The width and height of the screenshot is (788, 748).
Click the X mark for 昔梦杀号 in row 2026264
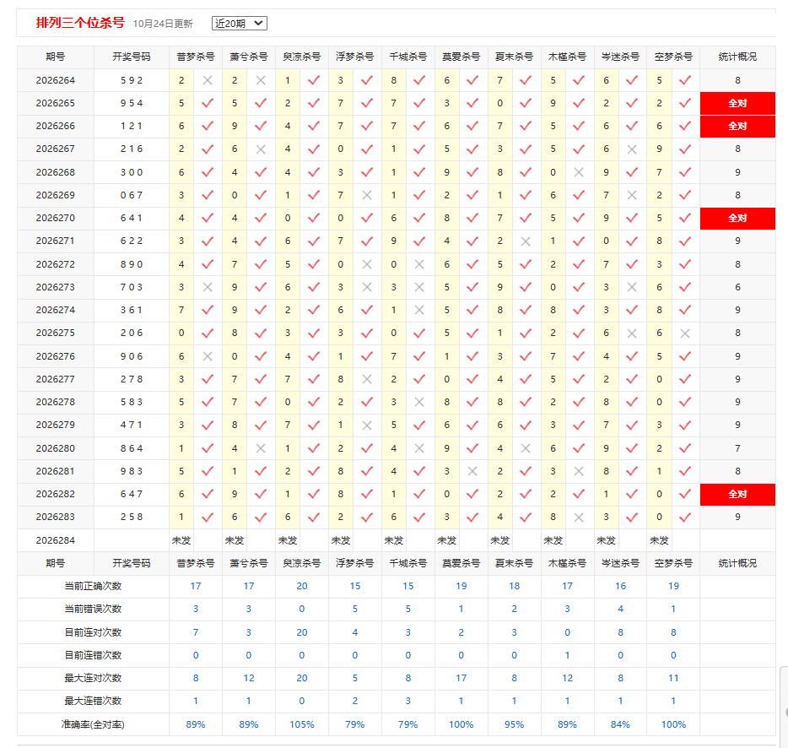point(208,80)
